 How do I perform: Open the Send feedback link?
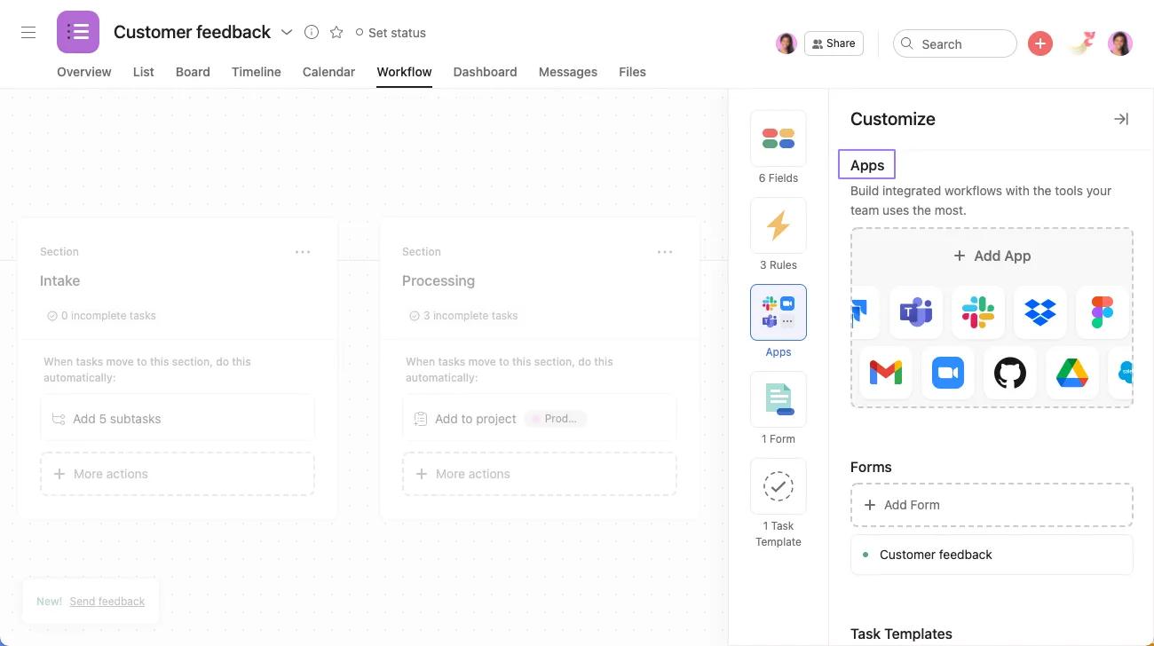(107, 601)
